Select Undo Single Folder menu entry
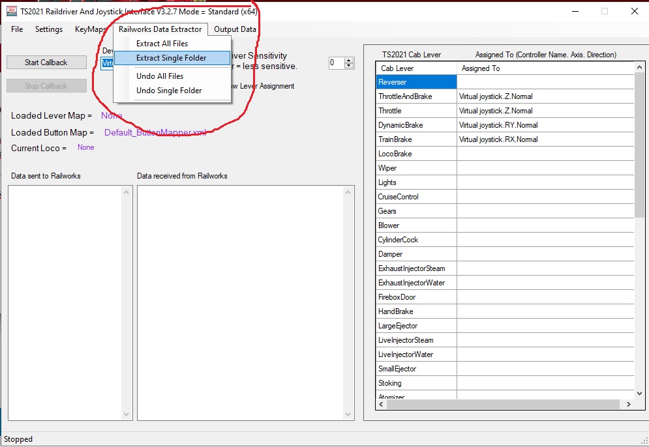 pyautogui.click(x=169, y=91)
